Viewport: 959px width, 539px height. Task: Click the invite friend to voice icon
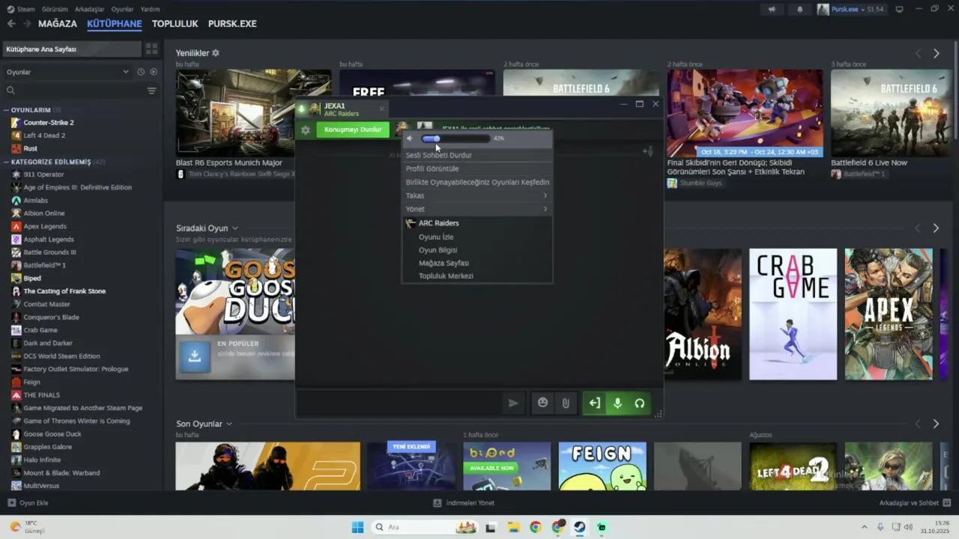tap(647, 151)
